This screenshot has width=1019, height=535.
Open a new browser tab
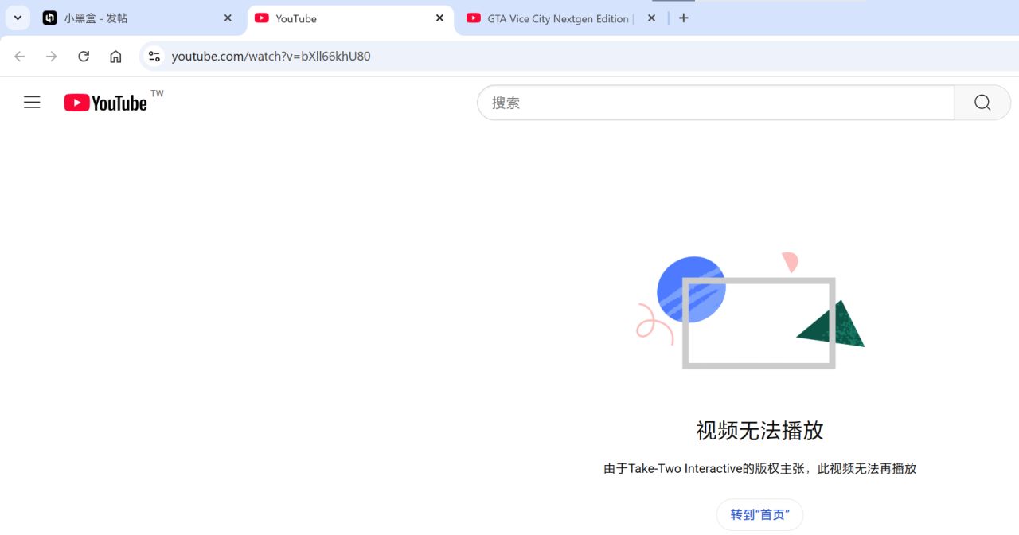point(683,18)
